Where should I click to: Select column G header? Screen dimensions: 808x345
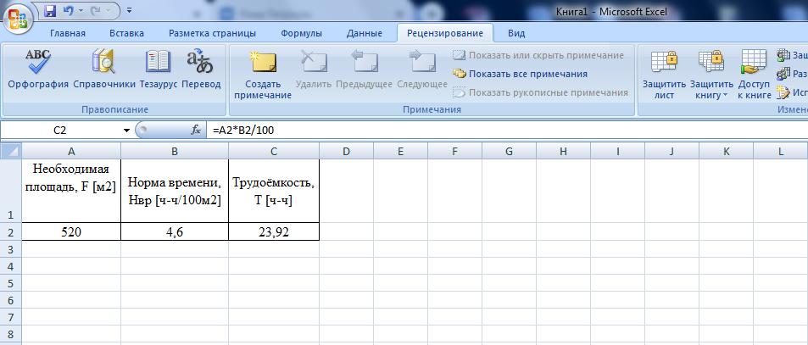tap(509, 151)
